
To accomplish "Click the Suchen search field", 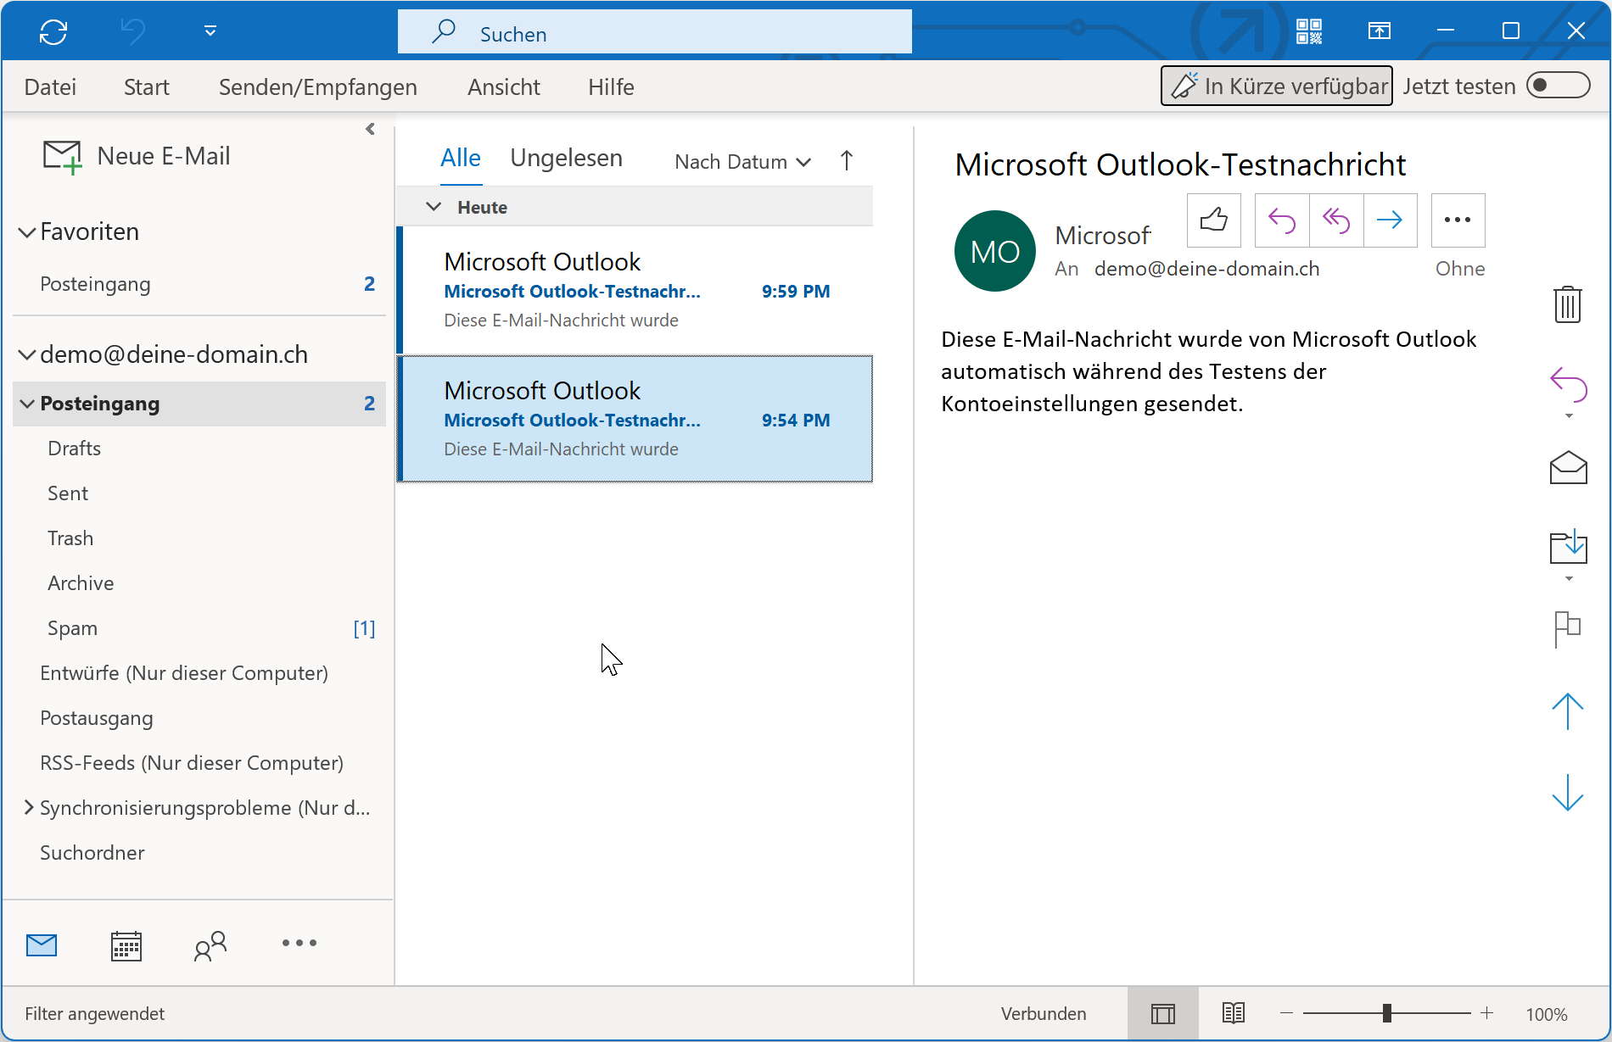I will (x=654, y=32).
